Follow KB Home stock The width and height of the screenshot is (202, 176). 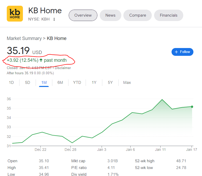[x=182, y=52]
